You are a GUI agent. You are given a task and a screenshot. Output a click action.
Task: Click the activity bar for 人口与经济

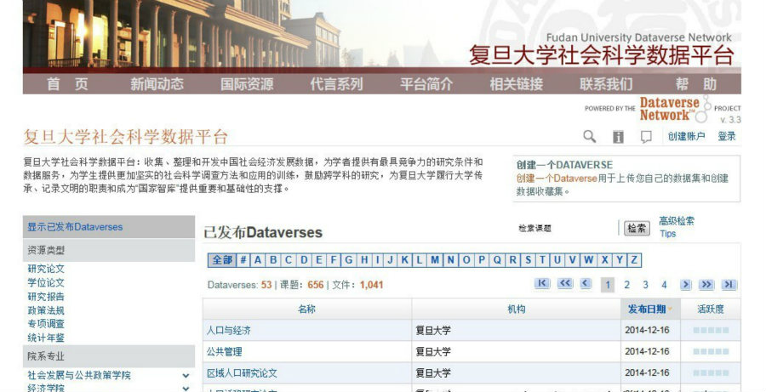[711, 331]
